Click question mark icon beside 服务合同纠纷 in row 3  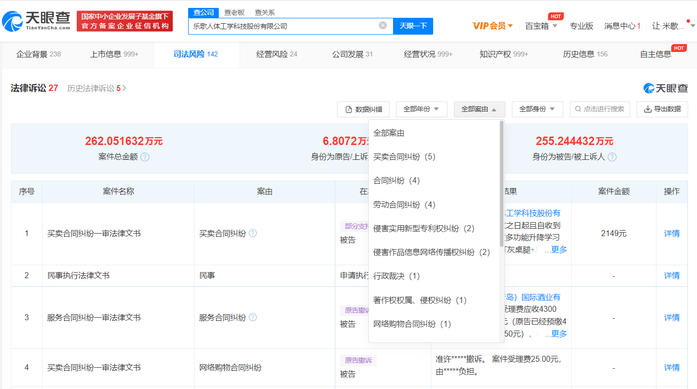[x=252, y=317]
